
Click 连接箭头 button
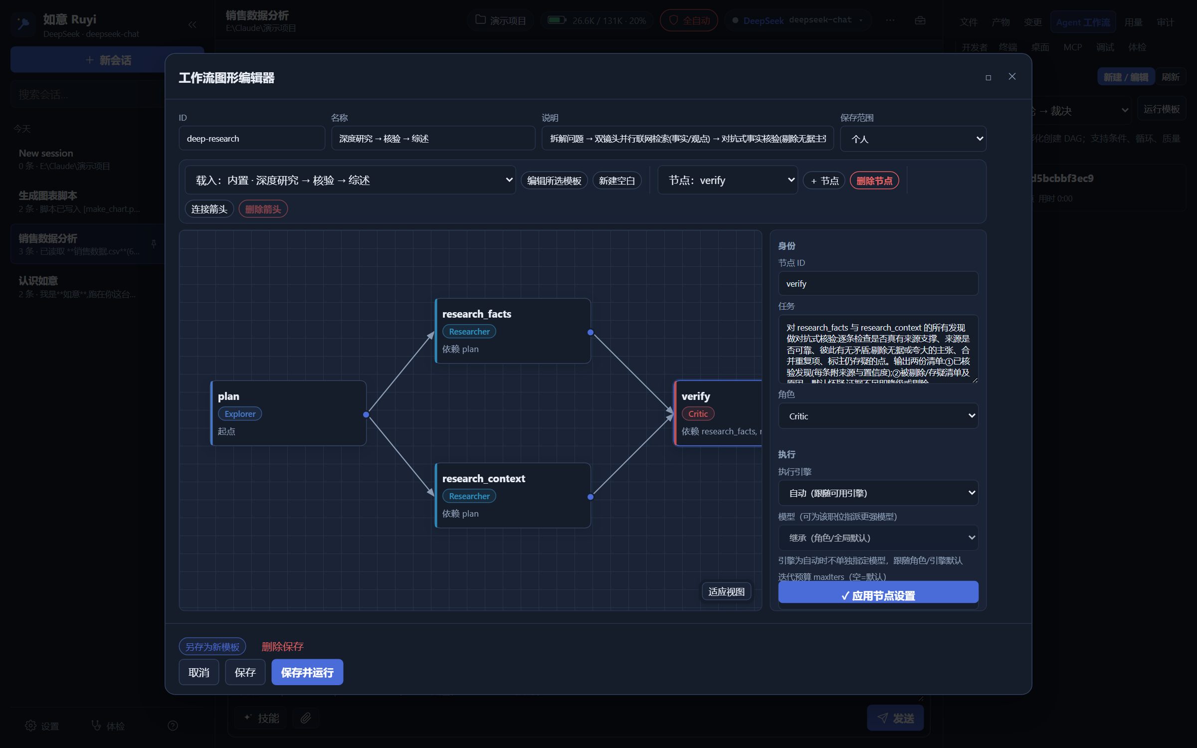[x=209, y=209]
